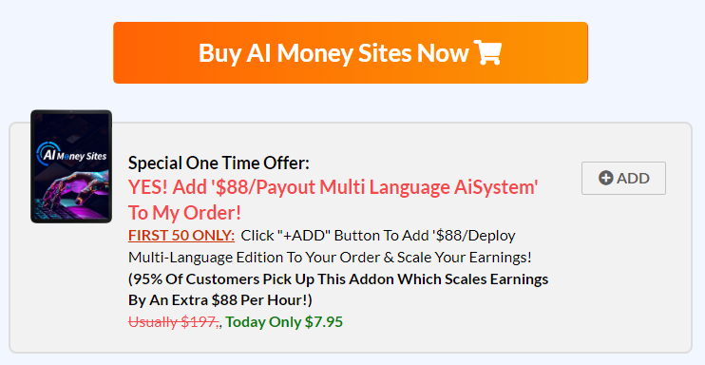This screenshot has width=705, height=365.
Task: Click the 95% Of Customers bold line
Action: [338, 279]
